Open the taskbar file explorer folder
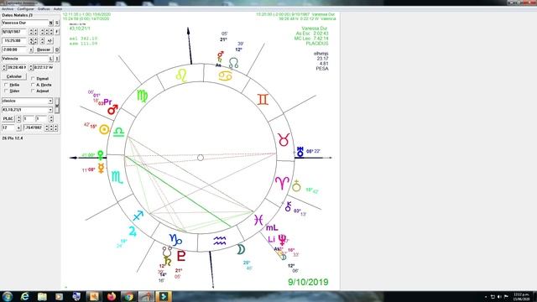This screenshot has width=537, height=302. pos(42,296)
